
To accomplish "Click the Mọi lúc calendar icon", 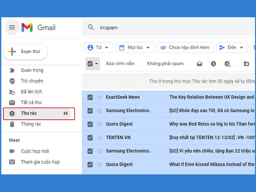I will click(x=122, y=47).
